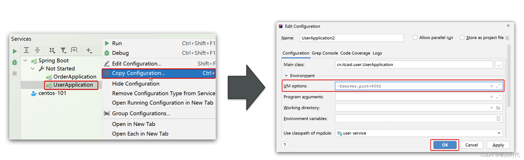
Task: Click the expand icon in VM options field
Action: [498, 86]
